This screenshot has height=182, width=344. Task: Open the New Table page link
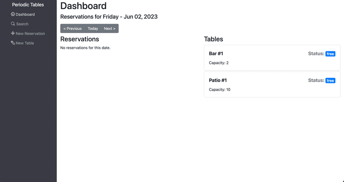(x=25, y=43)
